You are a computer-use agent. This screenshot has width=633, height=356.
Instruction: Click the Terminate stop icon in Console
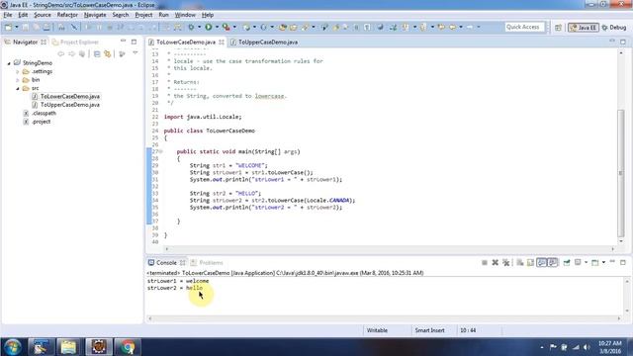coord(485,263)
